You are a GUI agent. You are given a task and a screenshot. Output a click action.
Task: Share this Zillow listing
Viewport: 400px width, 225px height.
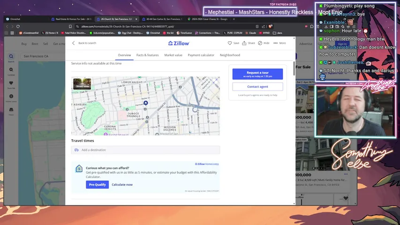249,43
